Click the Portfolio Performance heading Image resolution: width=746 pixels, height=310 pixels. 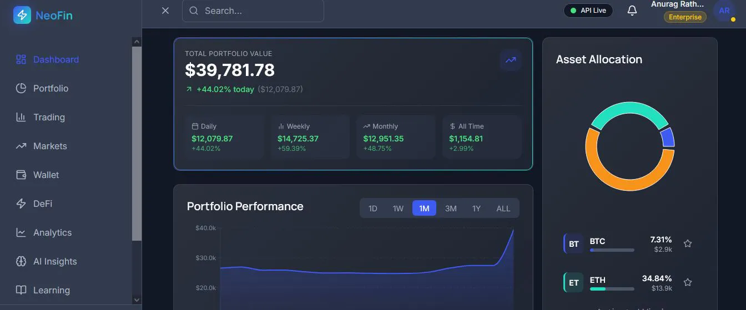pos(245,206)
